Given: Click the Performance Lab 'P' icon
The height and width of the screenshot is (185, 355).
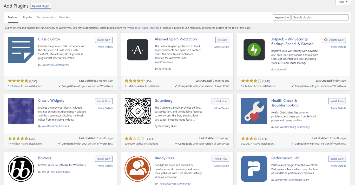Looking at the screenshot, I should coord(254,168).
